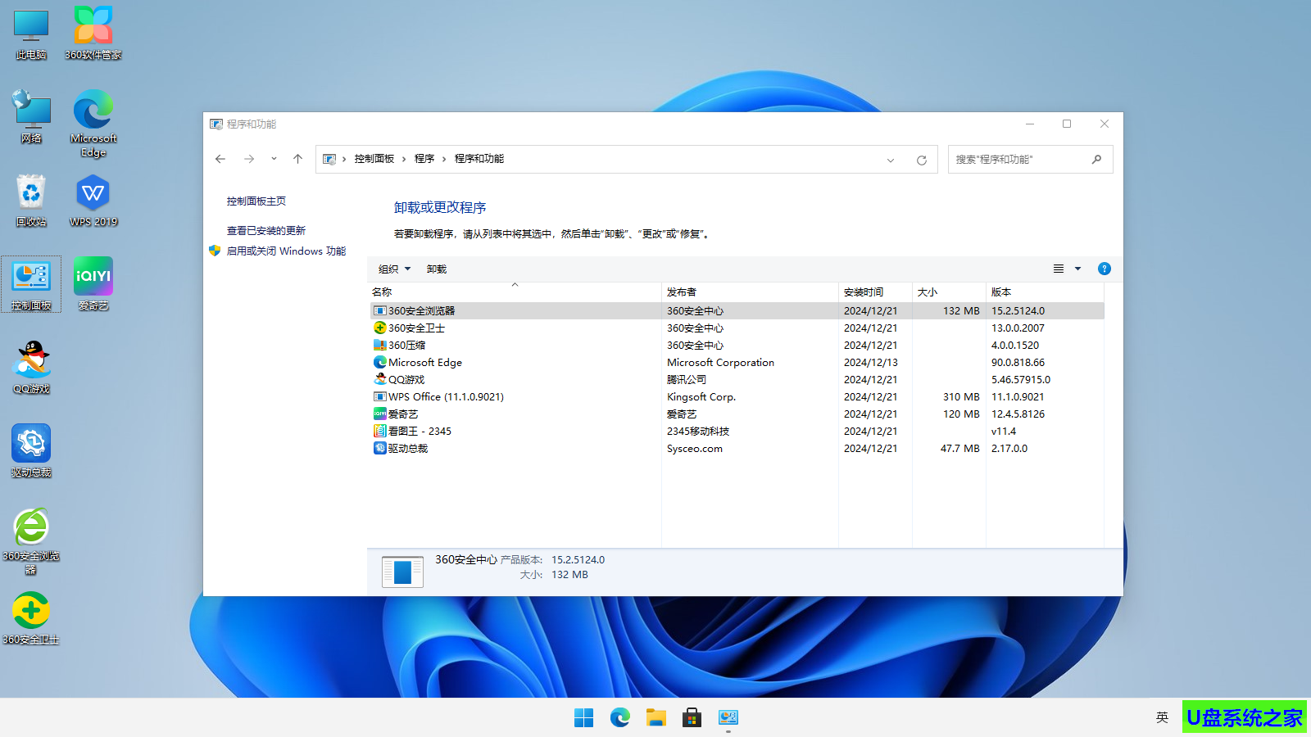Click 控制面板 in the breadcrumb path

374,159
